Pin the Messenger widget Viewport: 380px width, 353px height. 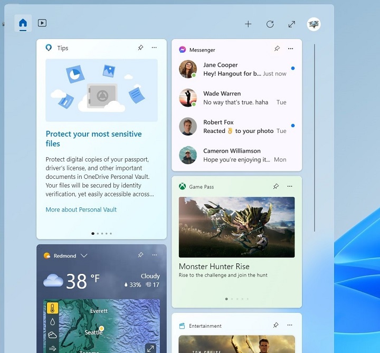pyautogui.click(x=277, y=49)
